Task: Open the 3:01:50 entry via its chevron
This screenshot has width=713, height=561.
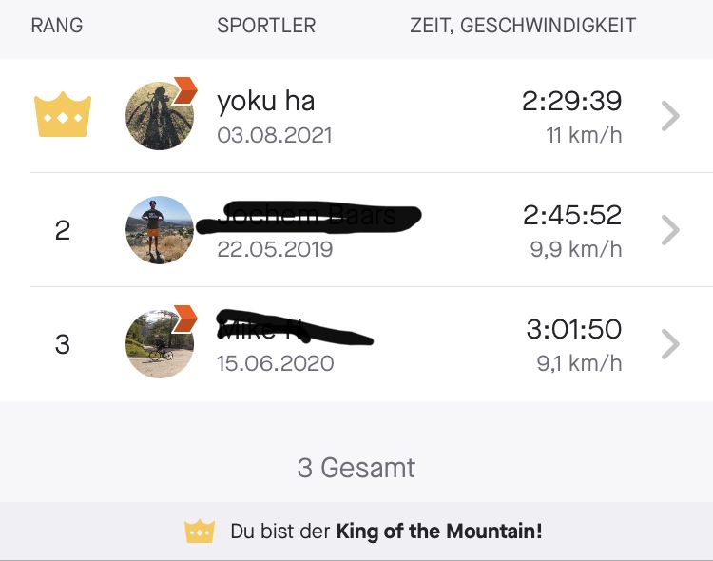Action: (670, 344)
